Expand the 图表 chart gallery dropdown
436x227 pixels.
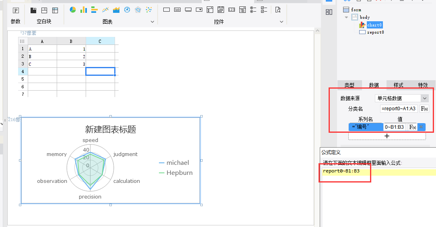tap(152, 22)
